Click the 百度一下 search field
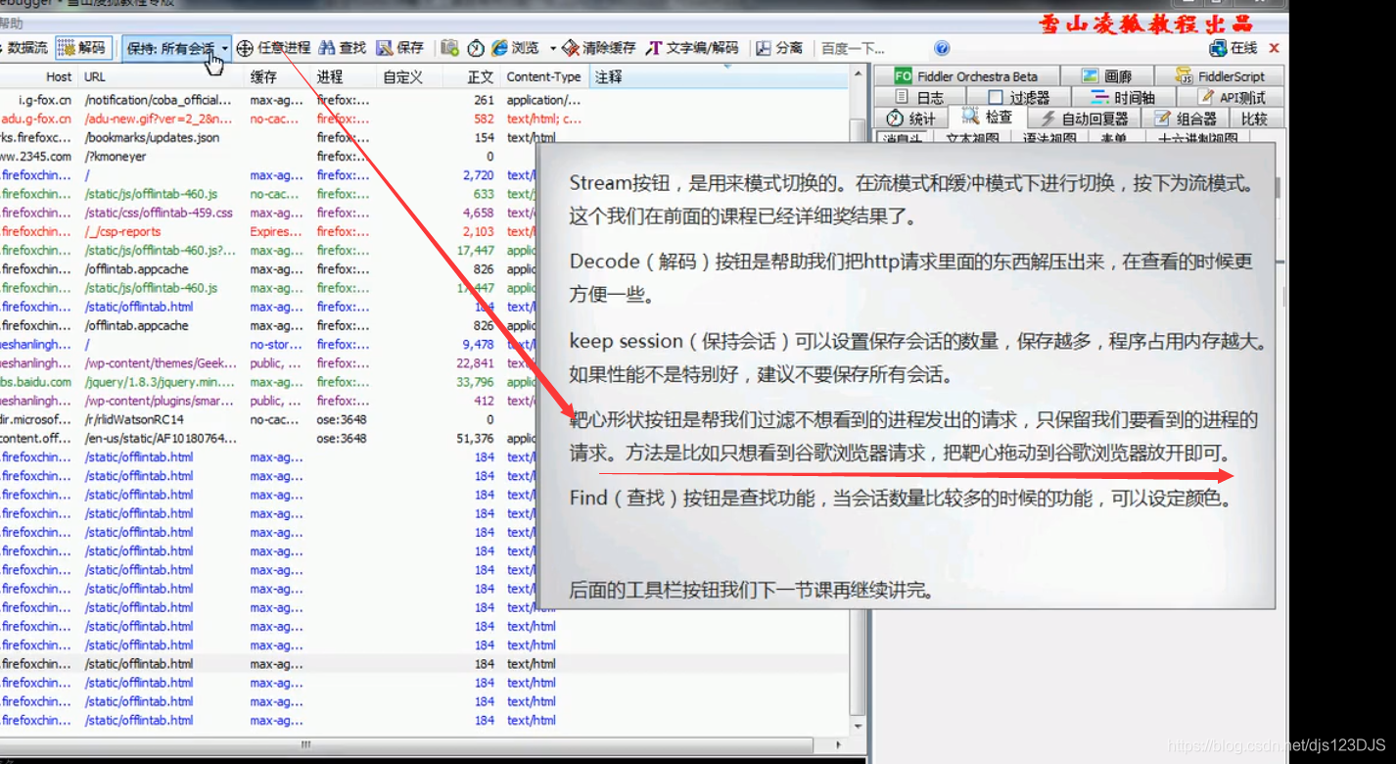 pyautogui.click(x=873, y=48)
